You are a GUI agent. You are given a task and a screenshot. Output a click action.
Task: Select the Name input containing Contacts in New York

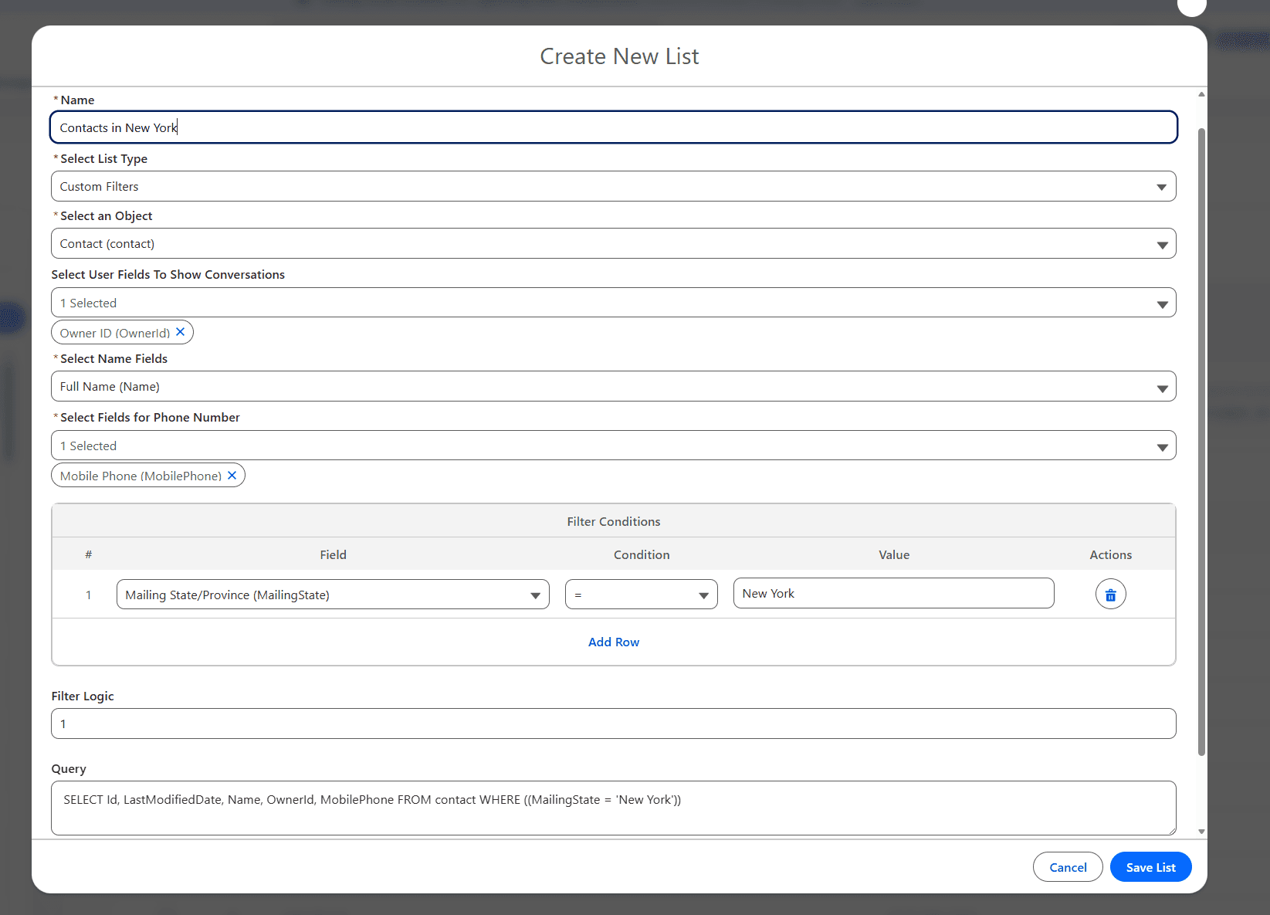point(613,127)
